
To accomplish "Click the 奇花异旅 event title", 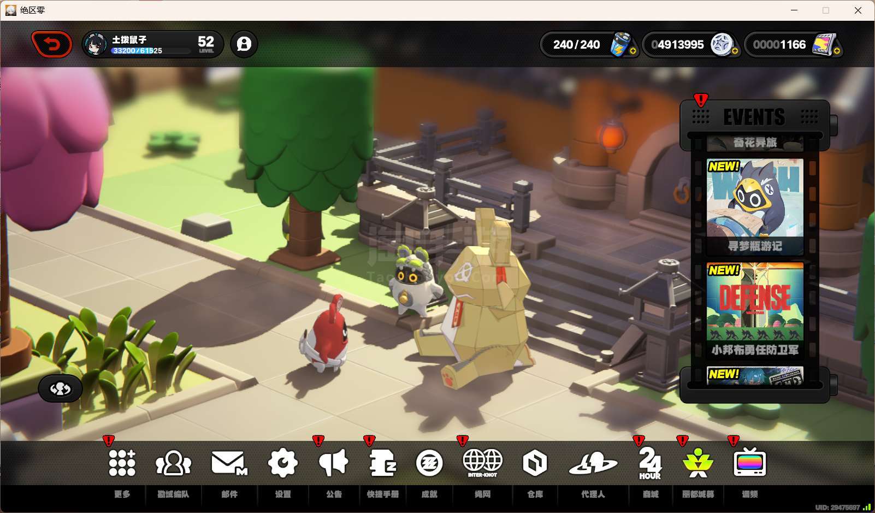I will [755, 143].
